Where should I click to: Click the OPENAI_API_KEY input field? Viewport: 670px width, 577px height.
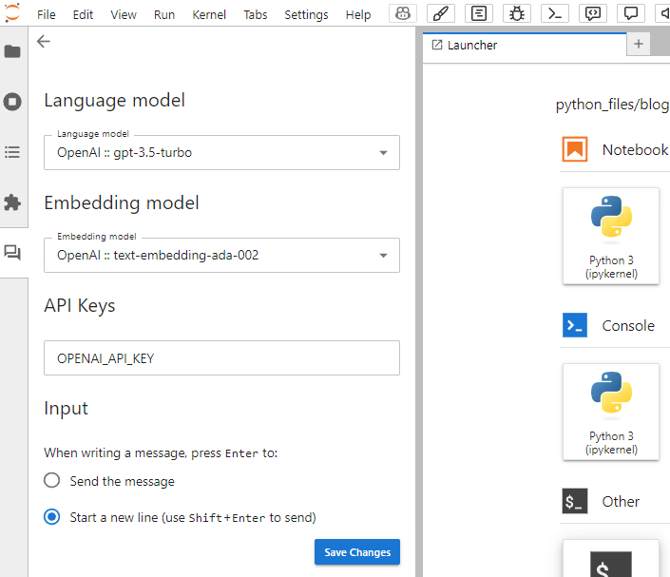point(221,358)
